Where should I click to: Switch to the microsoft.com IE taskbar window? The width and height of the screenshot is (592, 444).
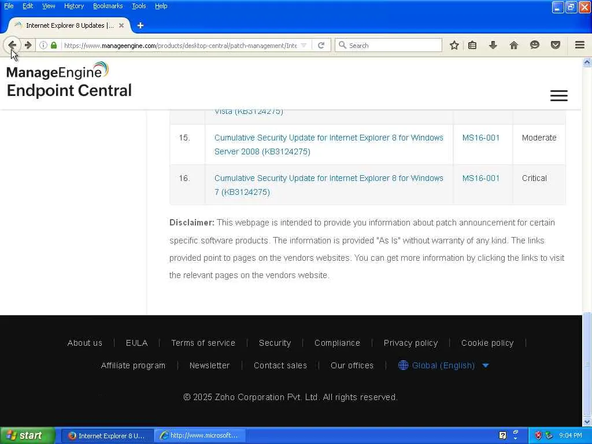pyautogui.click(x=200, y=435)
